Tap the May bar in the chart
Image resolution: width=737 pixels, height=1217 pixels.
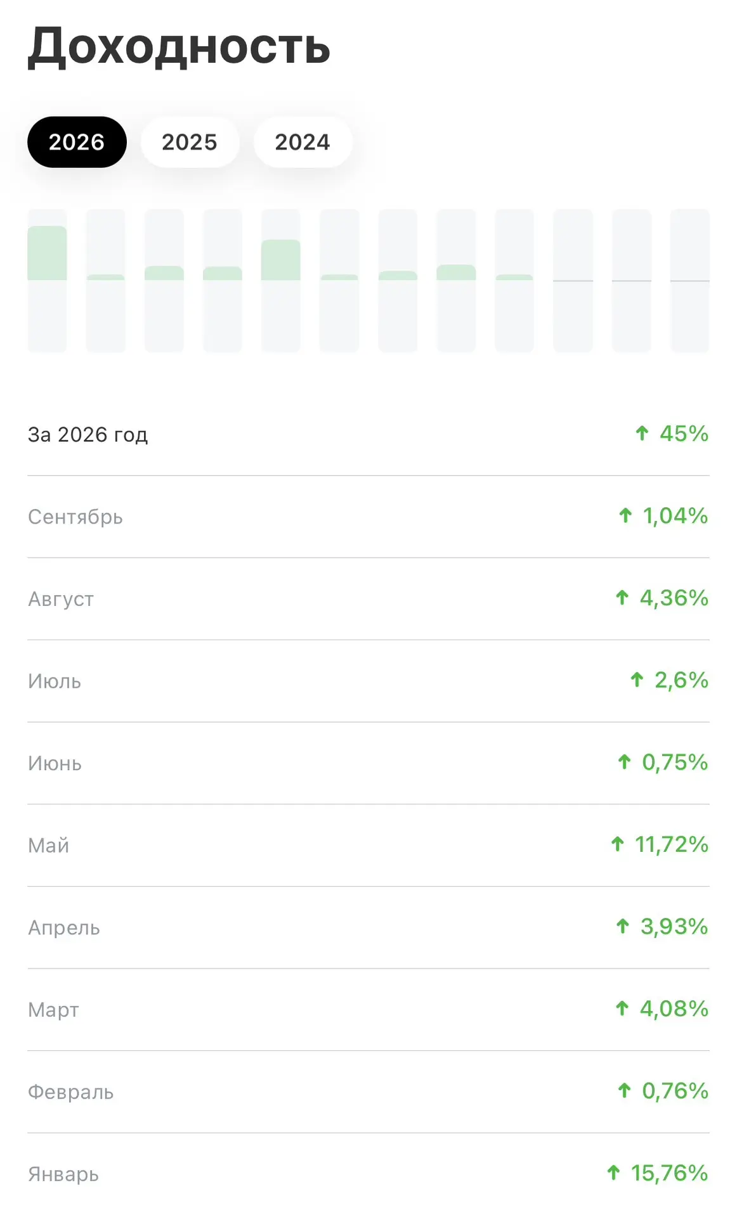tap(281, 280)
